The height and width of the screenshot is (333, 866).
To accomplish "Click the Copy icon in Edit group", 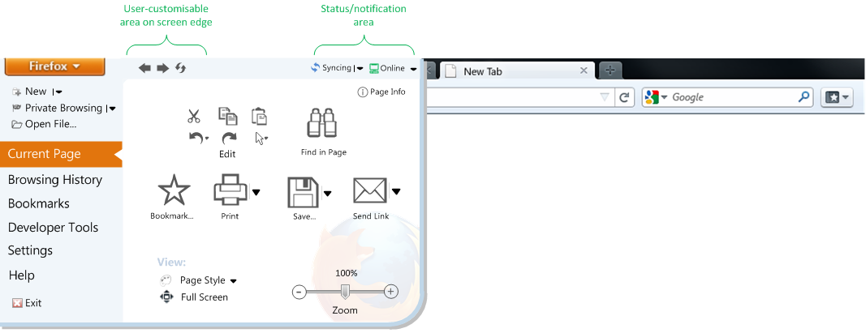I will point(227,116).
